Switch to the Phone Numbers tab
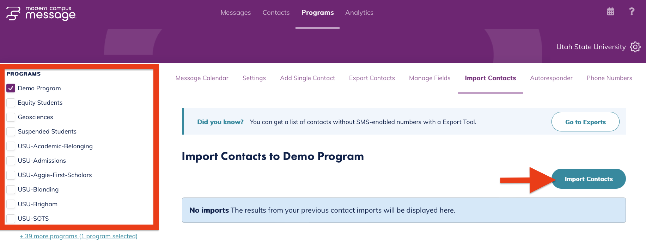 click(609, 78)
